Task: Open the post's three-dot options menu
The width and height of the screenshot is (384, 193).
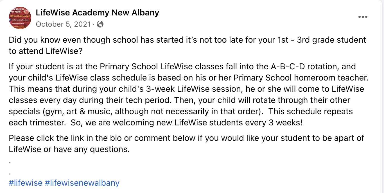Action: [363, 17]
